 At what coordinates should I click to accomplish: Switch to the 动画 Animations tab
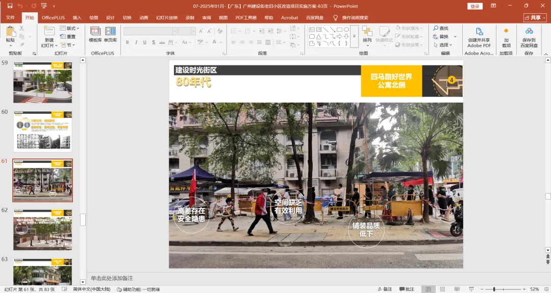(x=144, y=17)
